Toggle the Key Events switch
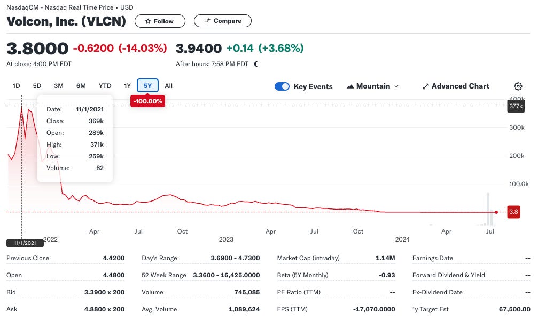The height and width of the screenshot is (321, 538). coord(282,86)
